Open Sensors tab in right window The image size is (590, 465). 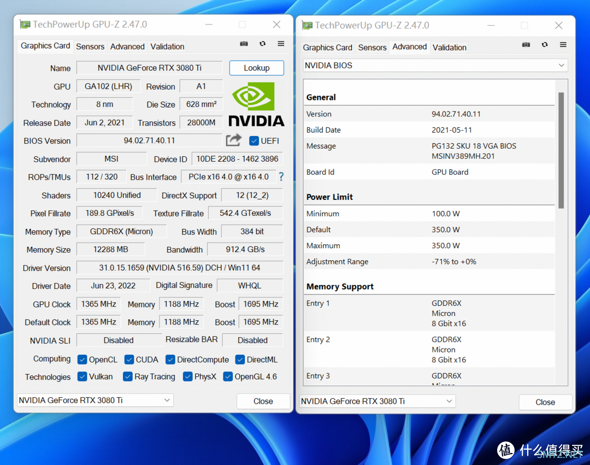point(372,48)
